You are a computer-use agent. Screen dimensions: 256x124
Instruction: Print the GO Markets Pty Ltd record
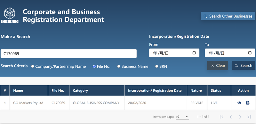coord(247,103)
